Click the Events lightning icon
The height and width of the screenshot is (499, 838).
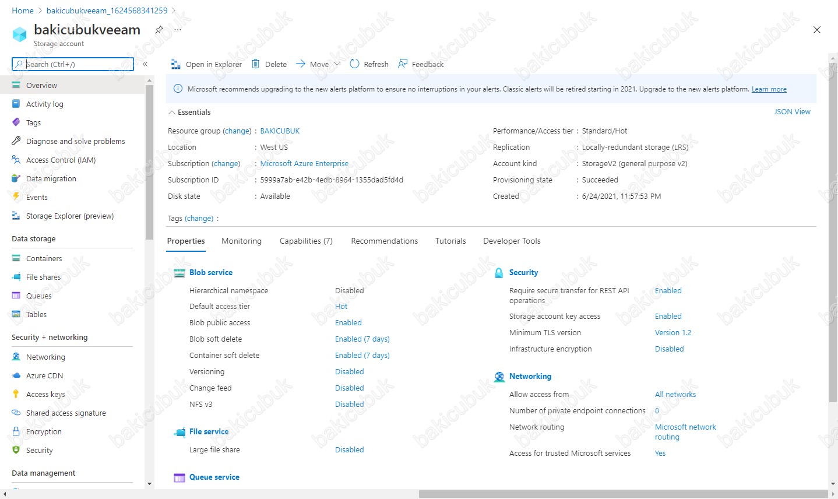(x=16, y=197)
